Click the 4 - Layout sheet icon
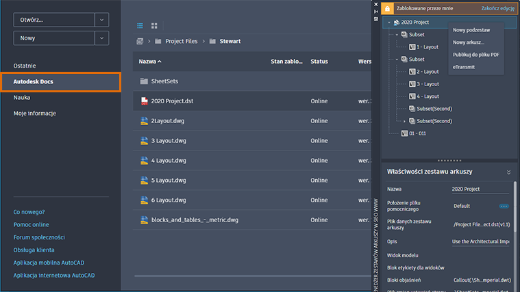The height and width of the screenshot is (292, 520). [x=412, y=96]
